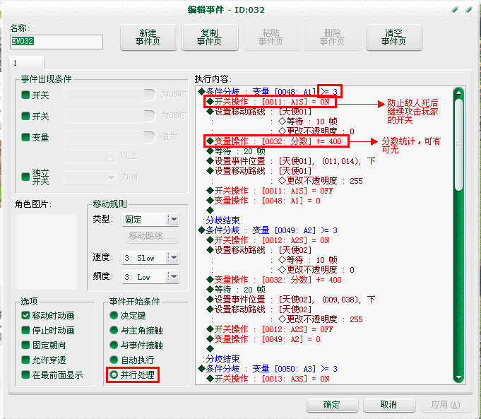Click the 新建事件页 button

pos(148,37)
